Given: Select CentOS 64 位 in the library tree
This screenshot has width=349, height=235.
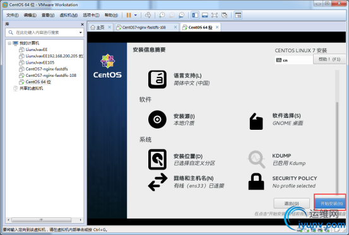Looking at the screenshot, I should point(38,82).
